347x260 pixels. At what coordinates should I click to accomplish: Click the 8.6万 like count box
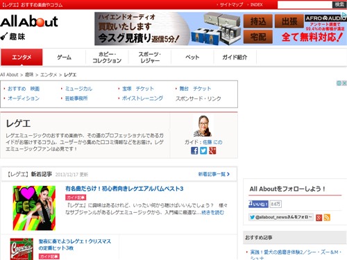pos(276,204)
